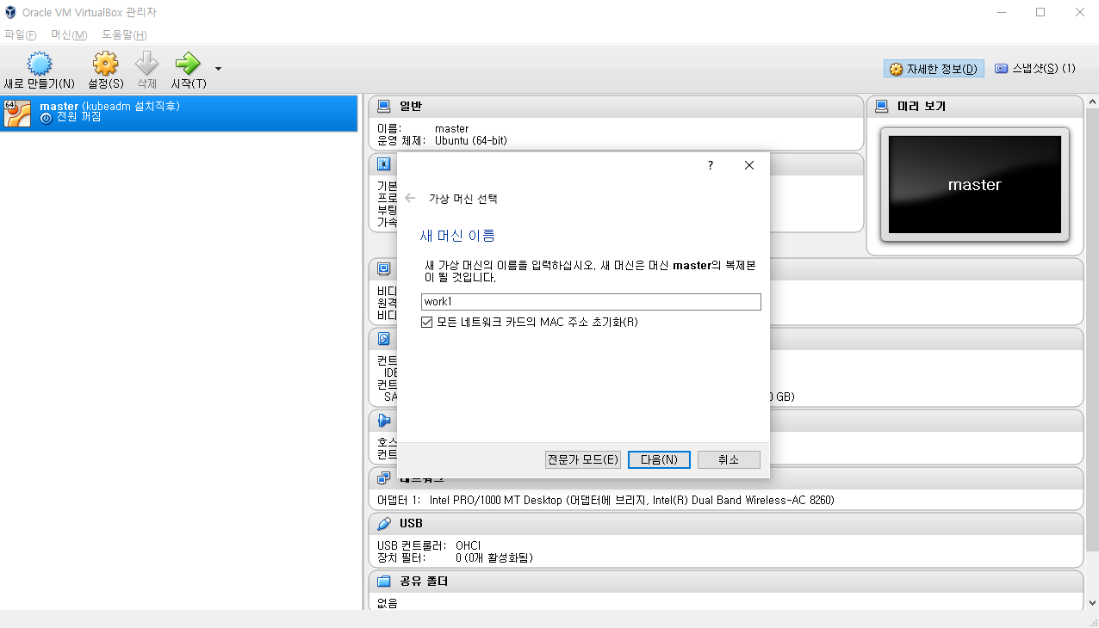This screenshot has width=1099, height=628.
Task: Select master VM in machine list
Action: [178, 113]
